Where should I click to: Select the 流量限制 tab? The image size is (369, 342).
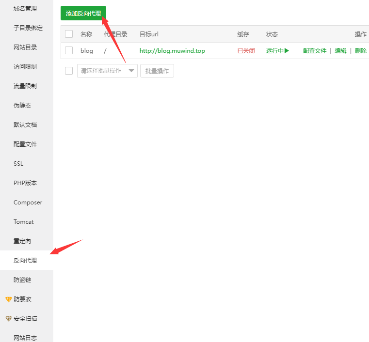[x=25, y=86]
